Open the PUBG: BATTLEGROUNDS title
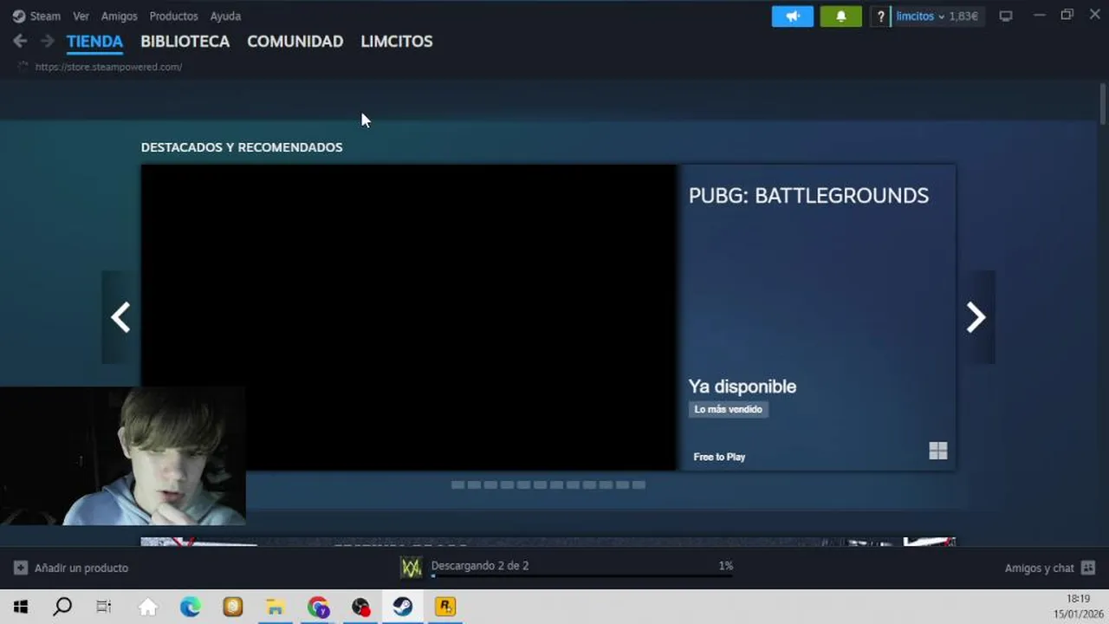This screenshot has width=1109, height=624. [808, 196]
